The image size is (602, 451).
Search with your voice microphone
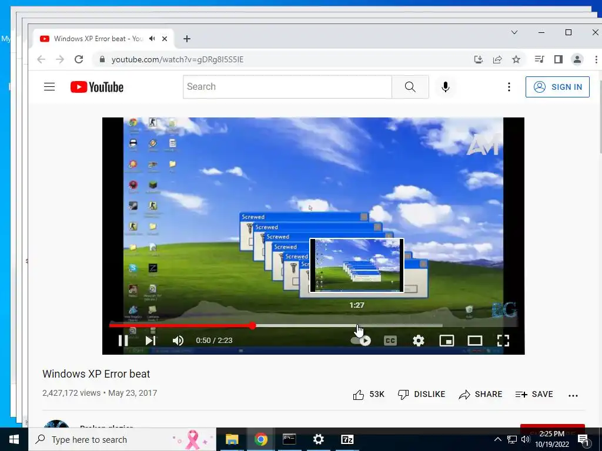coord(446,87)
